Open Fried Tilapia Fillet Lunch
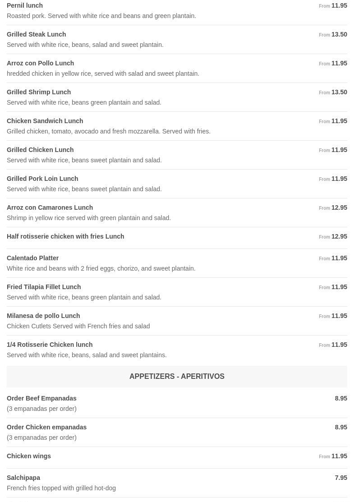The image size is (354, 502). [x=44, y=287]
